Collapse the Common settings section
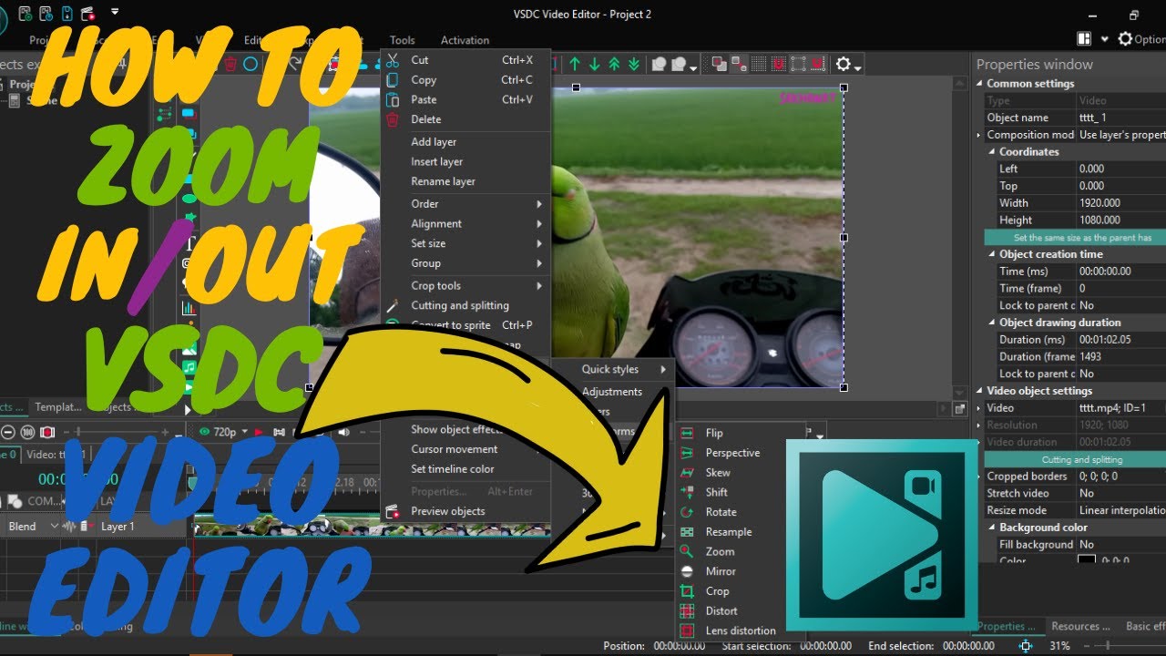Screen dimensions: 1166x656 (980, 84)
